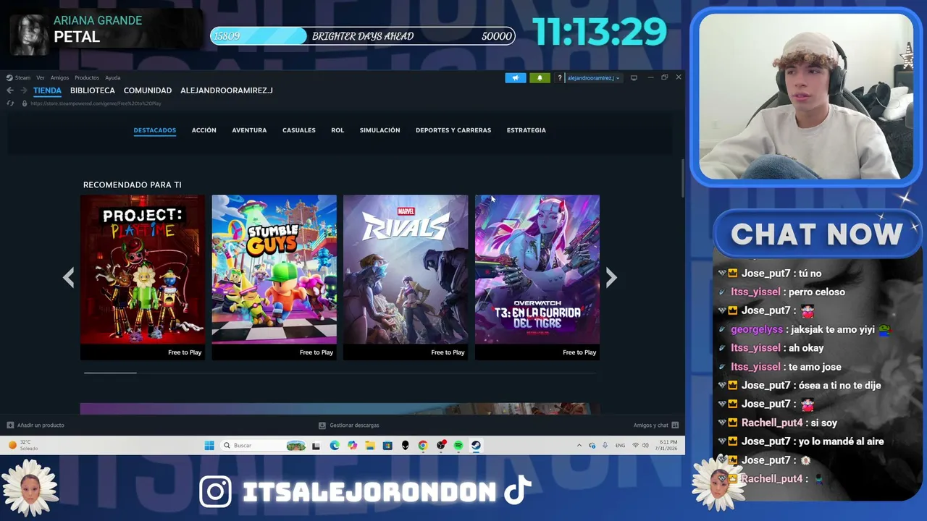Select the ACCIÓN genre tab

click(x=204, y=130)
